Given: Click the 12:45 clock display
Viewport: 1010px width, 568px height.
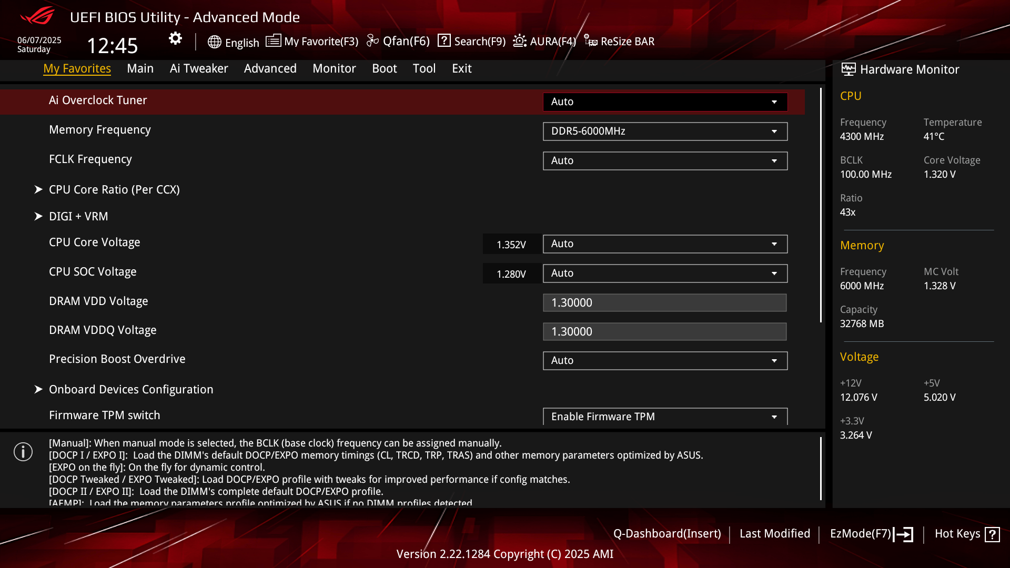Looking at the screenshot, I should 112,46.
